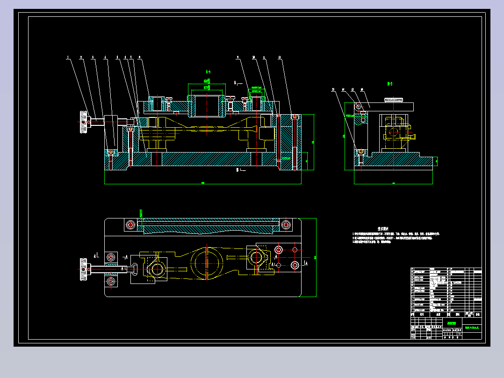Select the overall length dimension under front view

pos(203,184)
